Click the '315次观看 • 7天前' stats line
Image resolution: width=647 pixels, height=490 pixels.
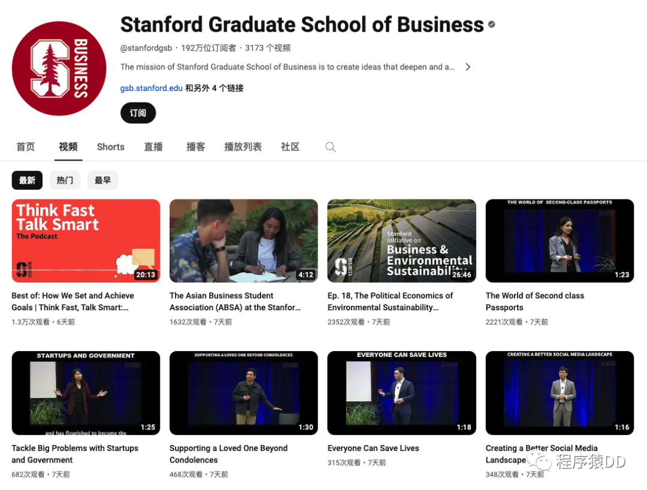356,463
